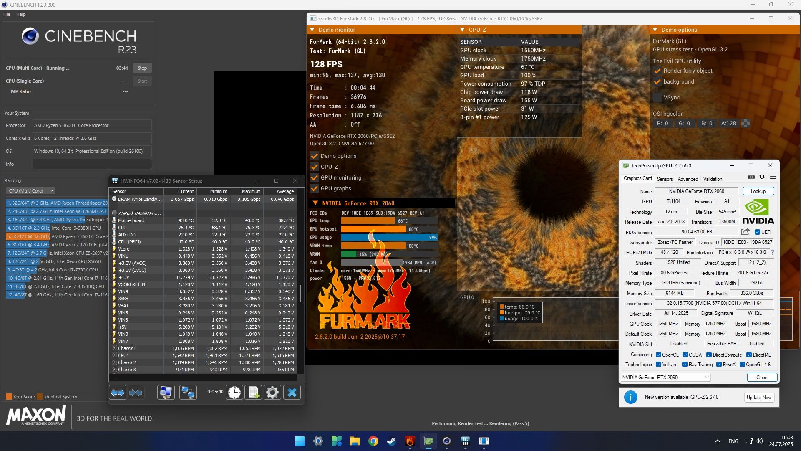The height and width of the screenshot is (451, 801).
Task: Toggle FurMark Demo options checkbox
Action: click(x=315, y=156)
